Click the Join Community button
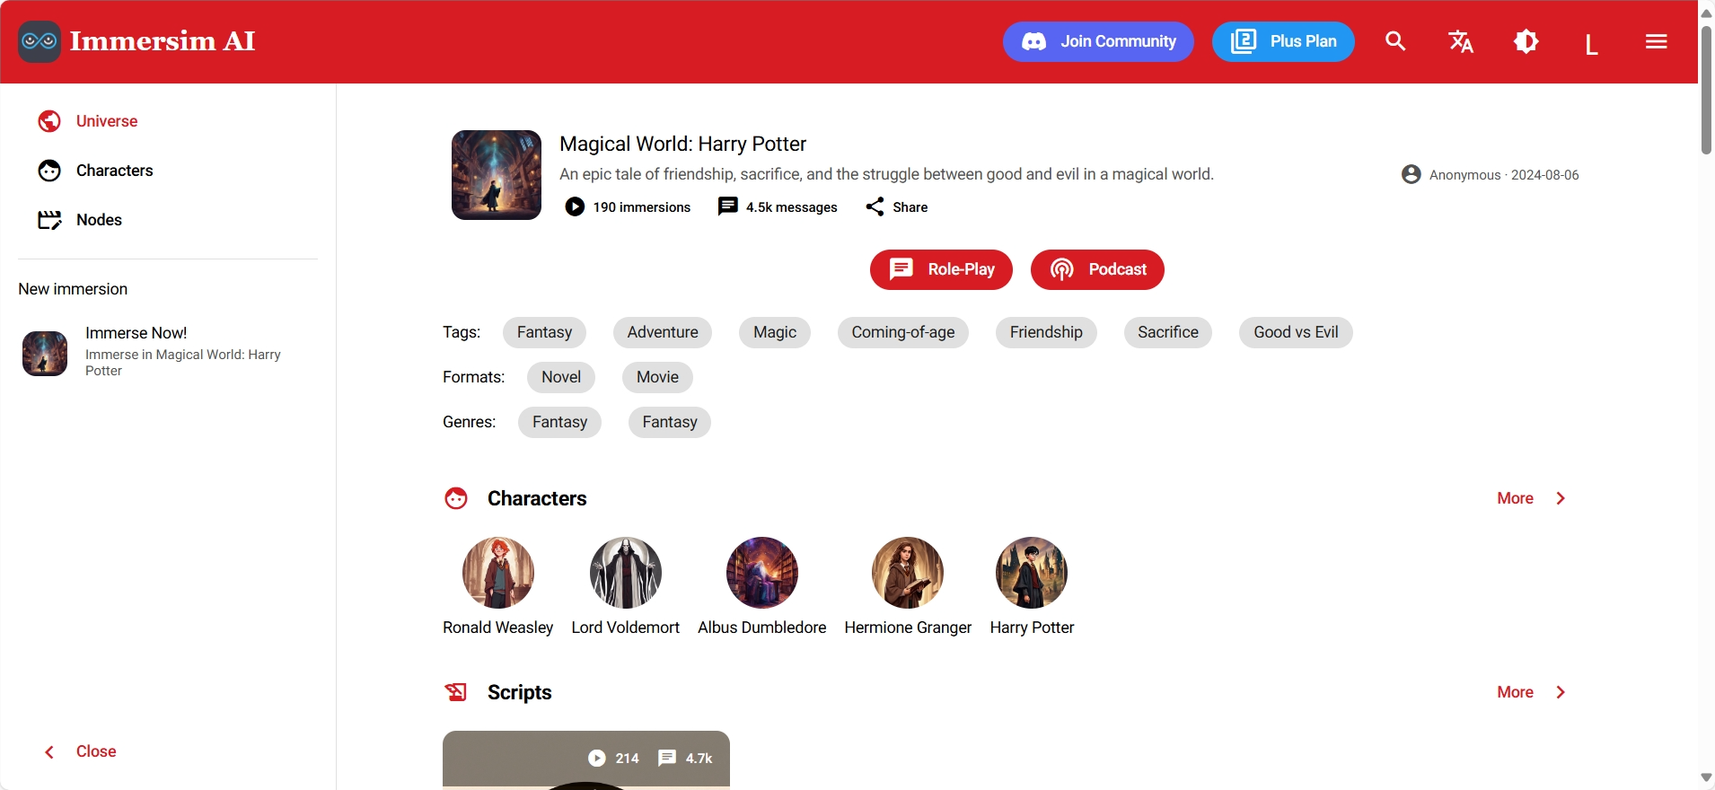The width and height of the screenshot is (1715, 790). [1098, 41]
